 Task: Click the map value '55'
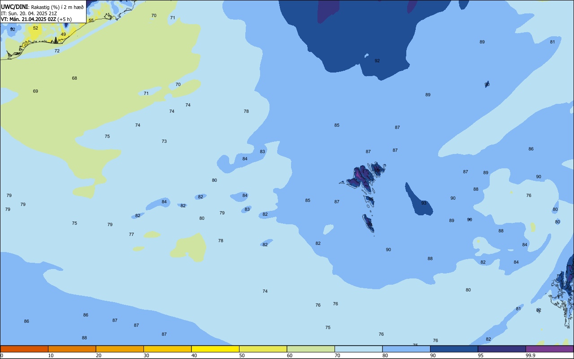coord(91,21)
